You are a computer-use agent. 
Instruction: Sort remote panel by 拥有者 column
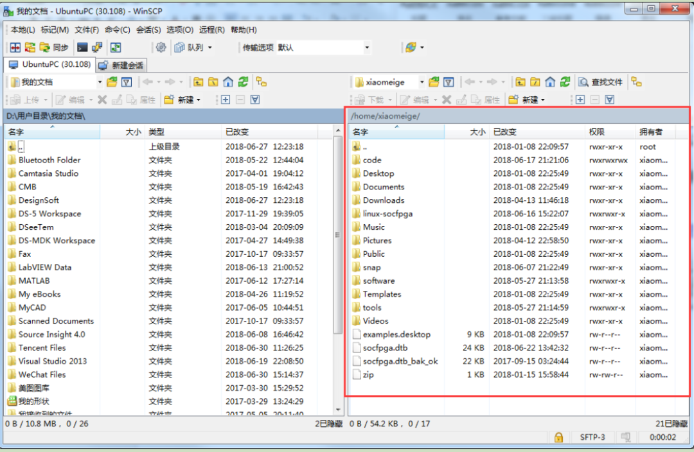point(655,132)
